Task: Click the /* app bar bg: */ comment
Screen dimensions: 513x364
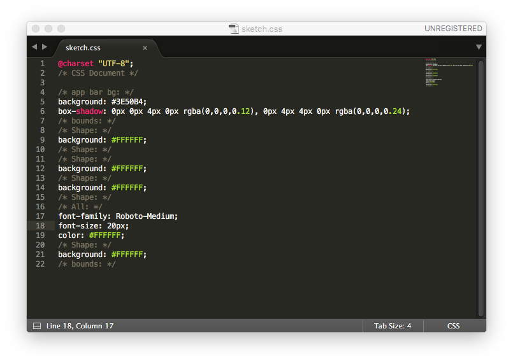Action: (x=96, y=92)
